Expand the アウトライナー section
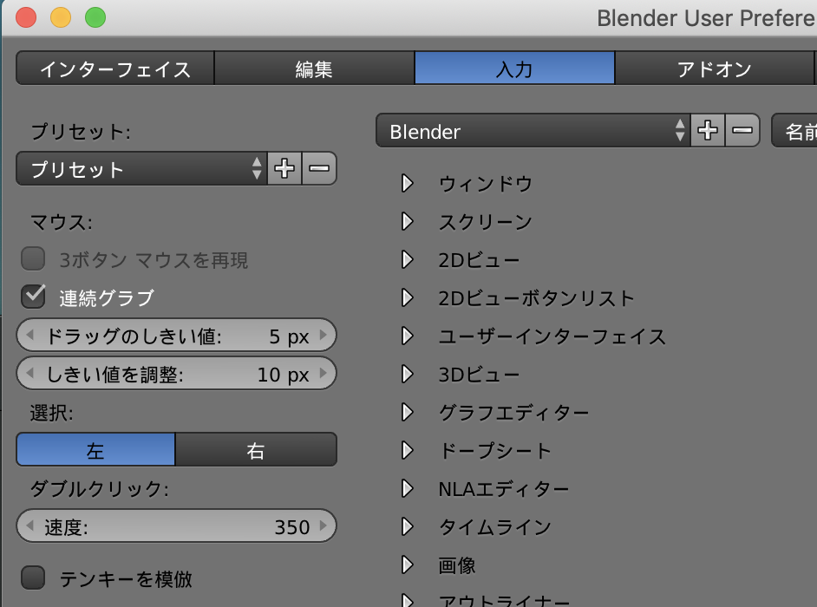This screenshot has width=817, height=607. 408,600
